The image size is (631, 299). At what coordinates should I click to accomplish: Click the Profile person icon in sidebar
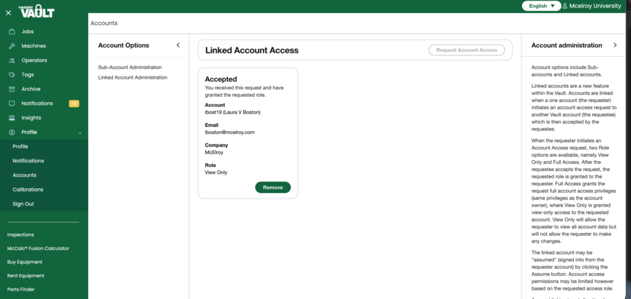(x=12, y=132)
